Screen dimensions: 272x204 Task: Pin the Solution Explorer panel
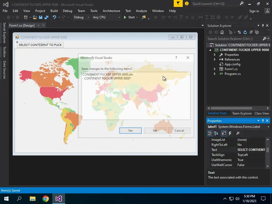[x=263, y=25]
